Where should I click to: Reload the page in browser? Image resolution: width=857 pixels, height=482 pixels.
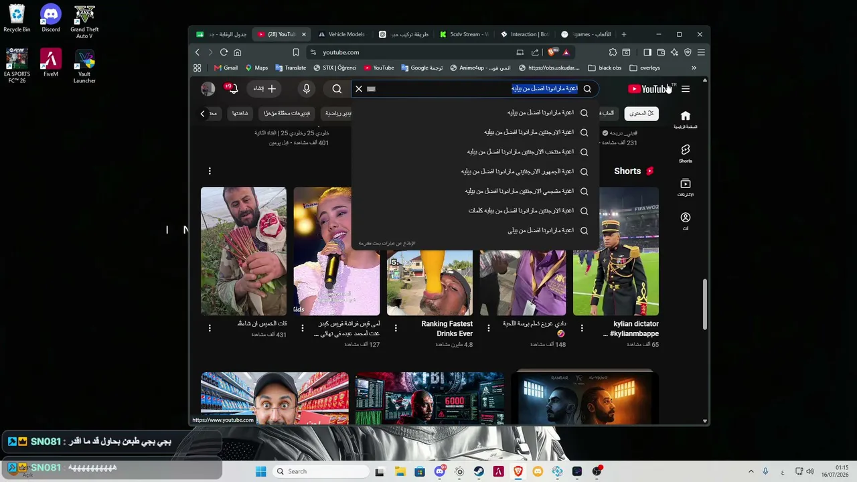[x=224, y=52]
